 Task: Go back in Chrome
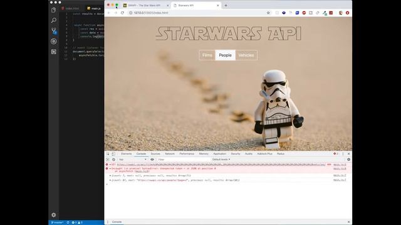[x=108, y=12]
